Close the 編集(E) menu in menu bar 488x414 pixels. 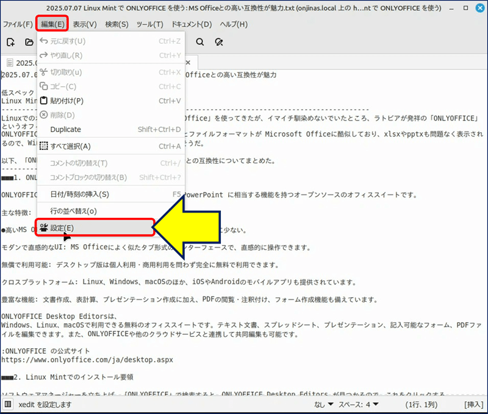coord(52,24)
